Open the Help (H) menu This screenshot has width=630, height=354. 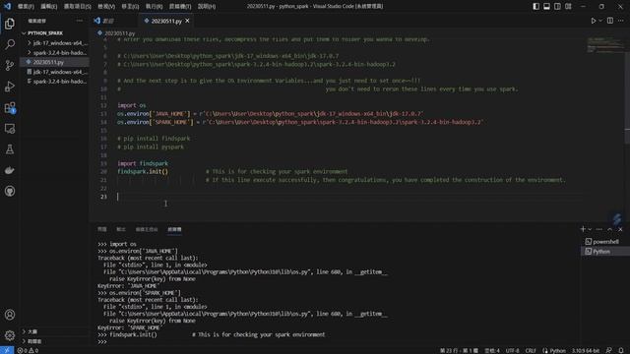coord(207,7)
